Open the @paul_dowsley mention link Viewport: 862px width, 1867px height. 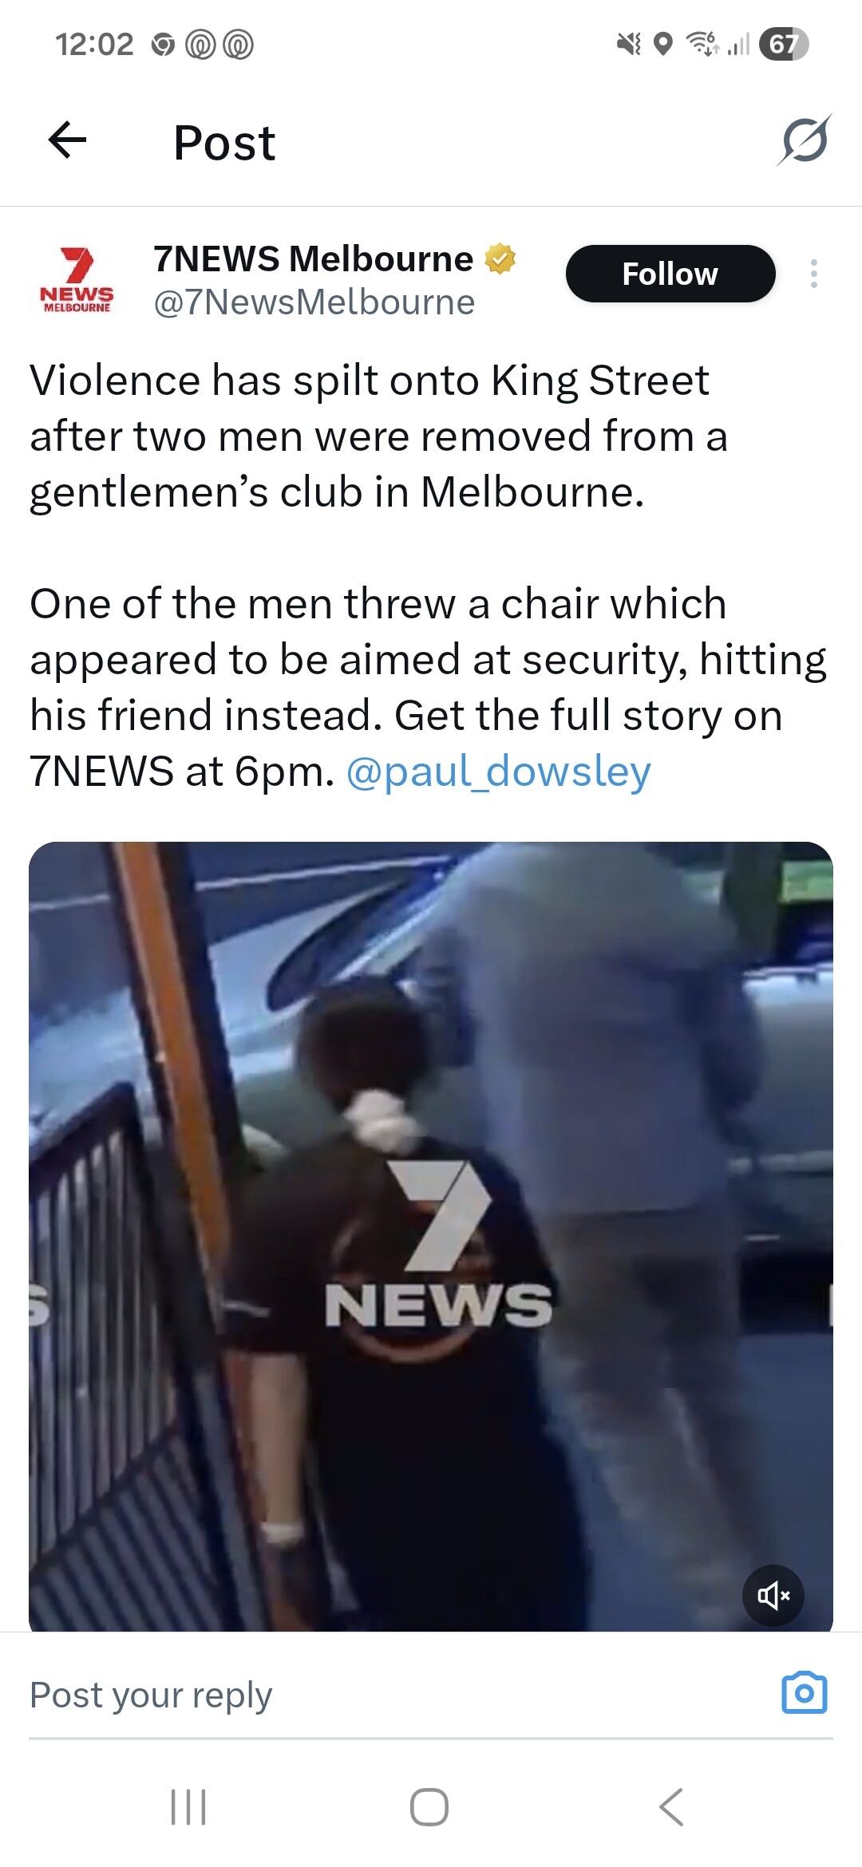tap(499, 772)
